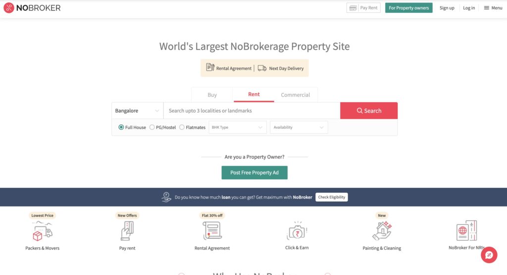The image size is (507, 275).
Task: Choose the PG/Hostel radio option
Action: pos(152,127)
